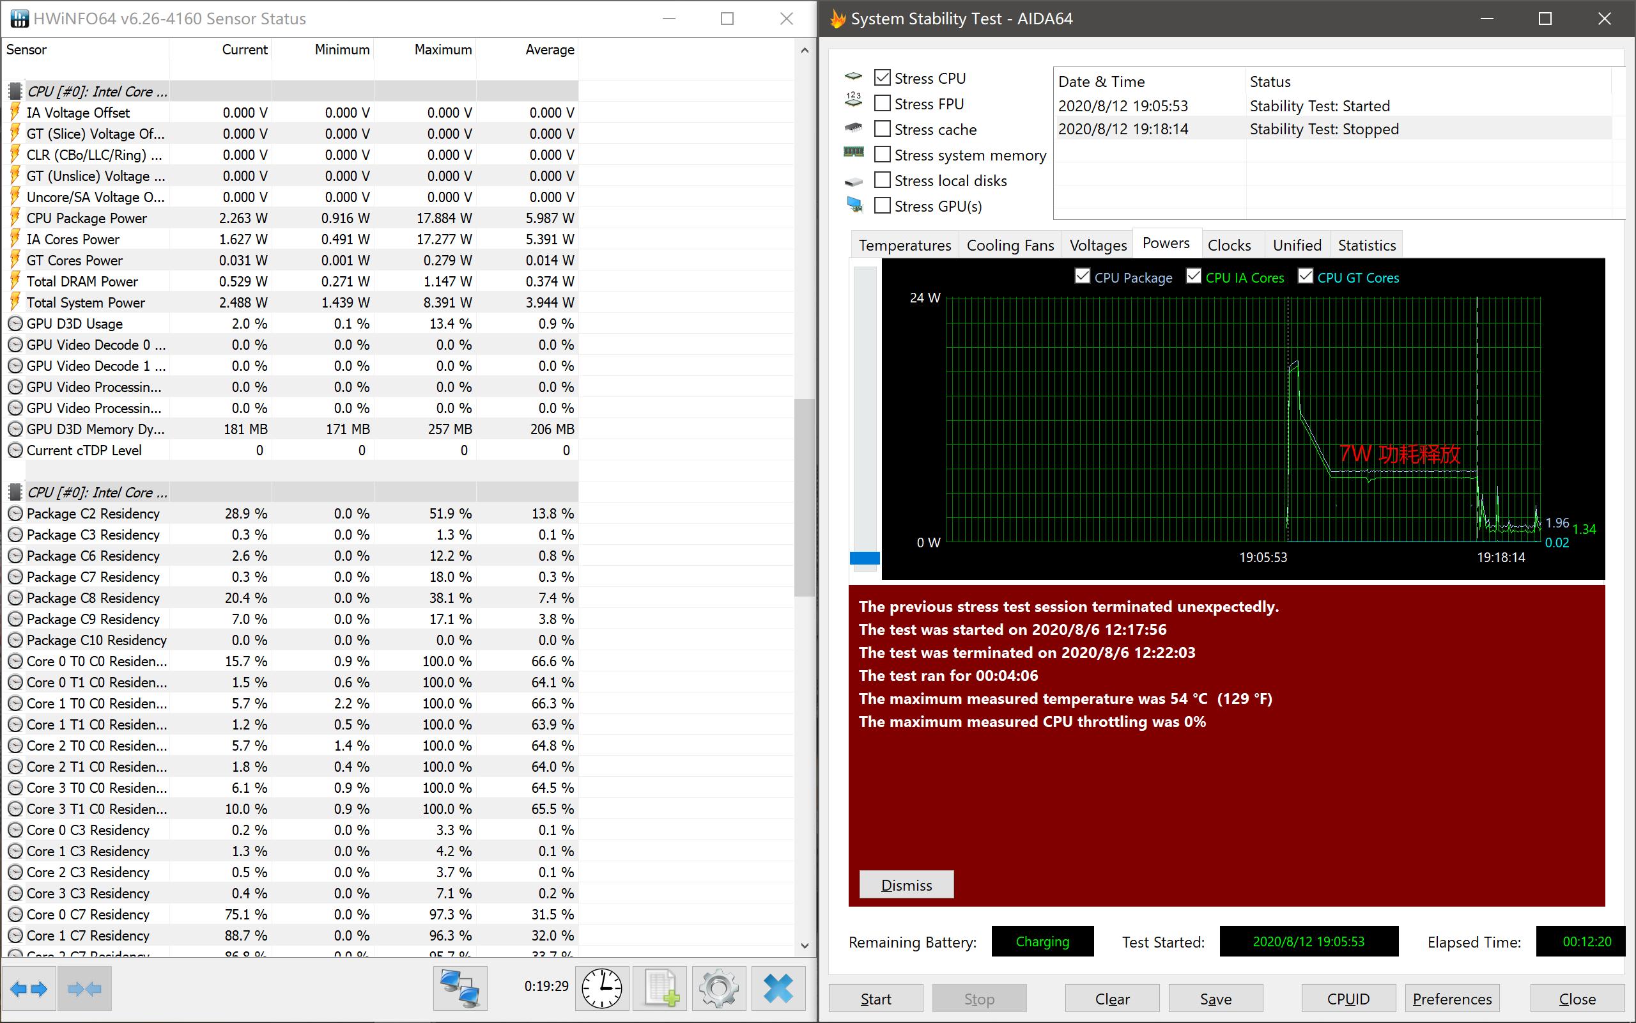Open the network remote sensors icon

point(459,988)
